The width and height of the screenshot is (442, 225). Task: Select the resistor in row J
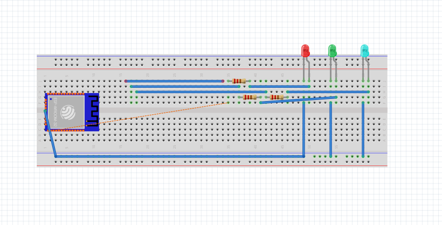point(239,81)
